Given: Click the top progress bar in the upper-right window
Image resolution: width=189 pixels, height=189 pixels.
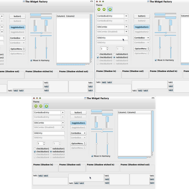Looking at the screenshot, I should (165, 14).
